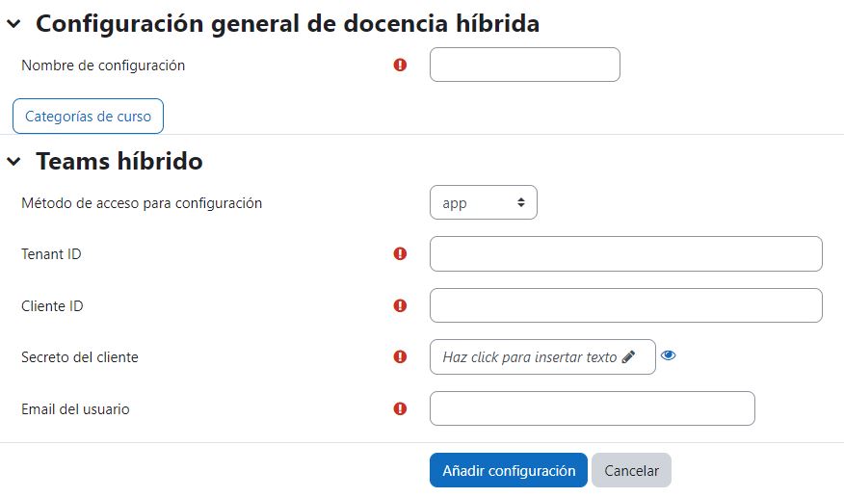Viewport: 844px width, 498px height.
Task: Click required icon for Secreto del cliente
Action: 400,357
